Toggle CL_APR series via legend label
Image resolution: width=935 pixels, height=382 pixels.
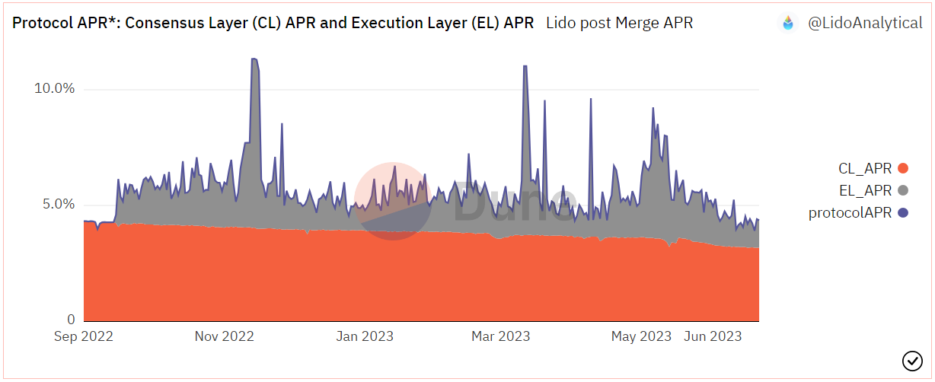(864, 169)
